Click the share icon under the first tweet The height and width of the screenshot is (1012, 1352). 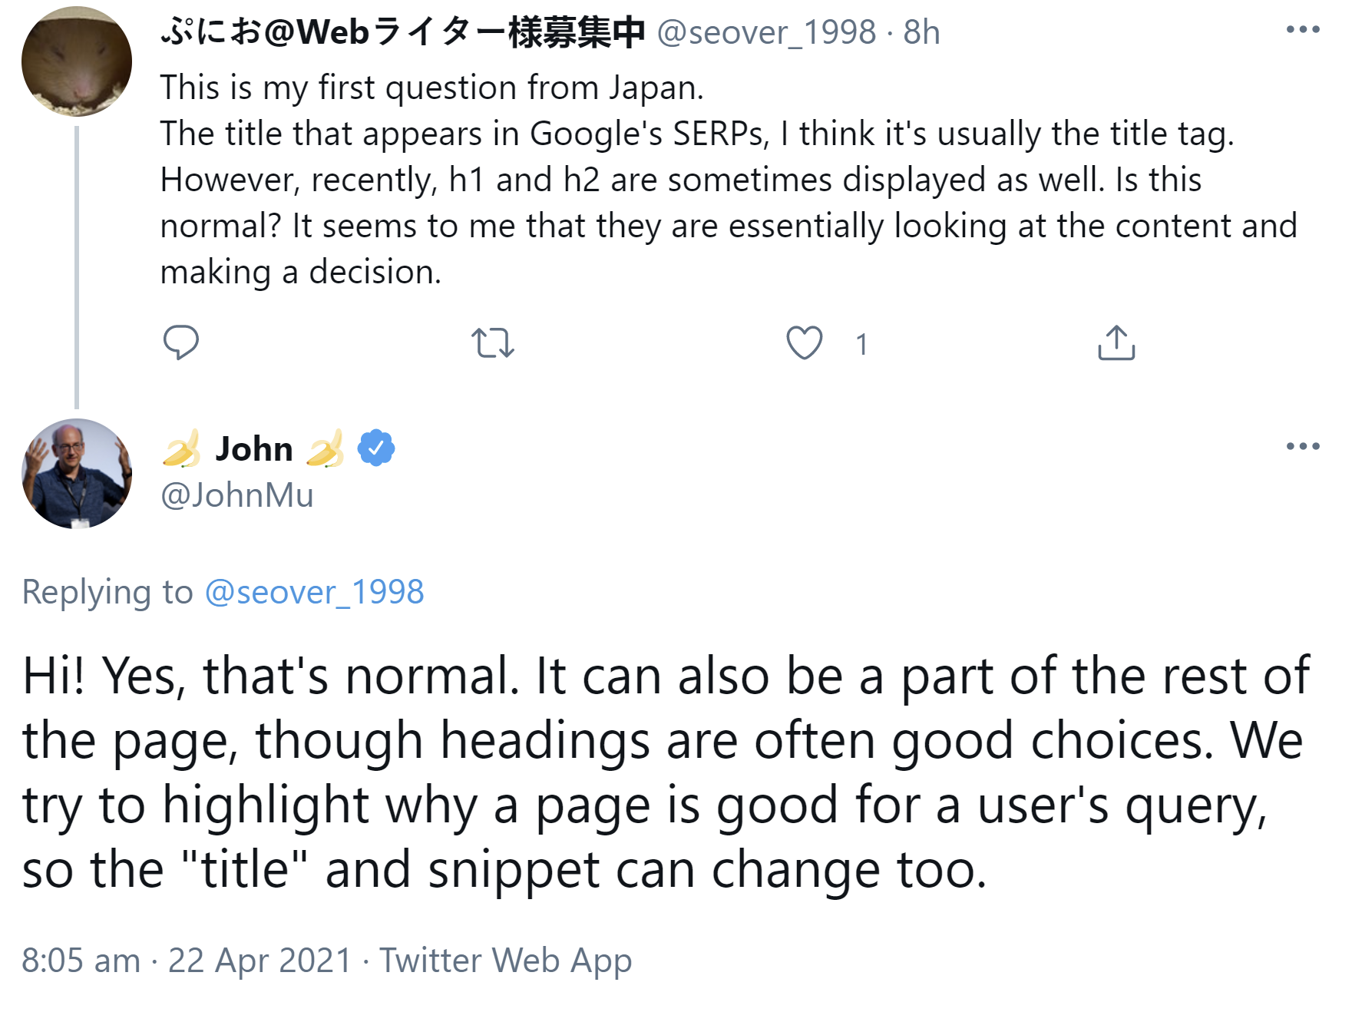(x=1116, y=342)
